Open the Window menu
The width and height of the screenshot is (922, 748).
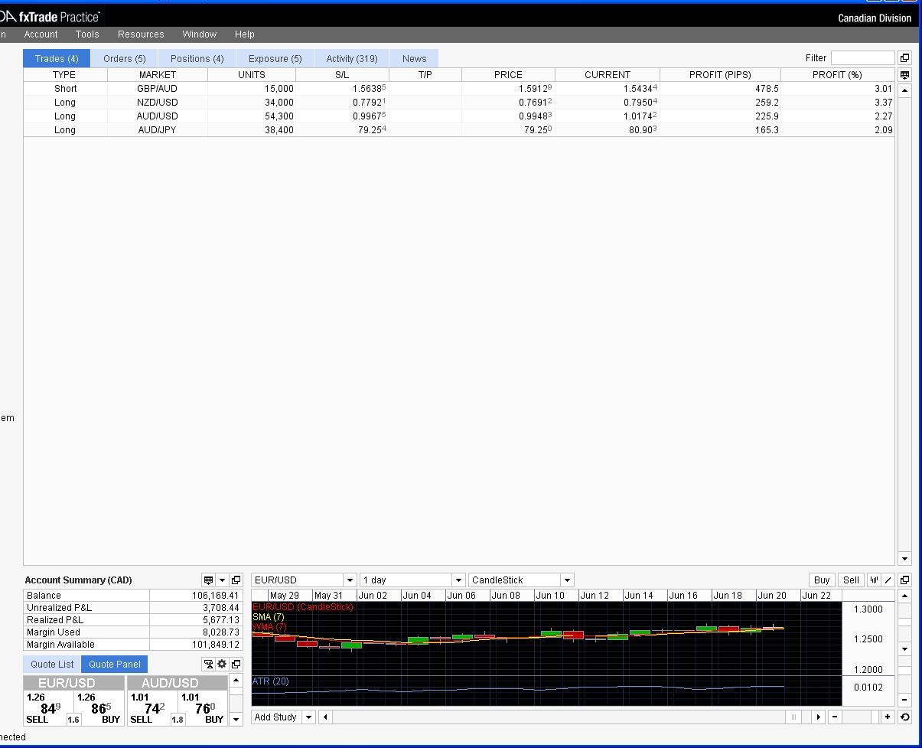click(x=199, y=34)
